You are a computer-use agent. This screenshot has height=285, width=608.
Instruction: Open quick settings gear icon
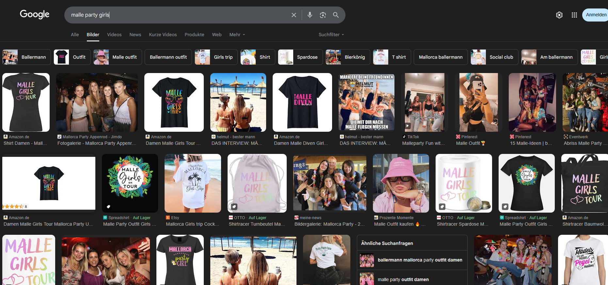coord(559,15)
